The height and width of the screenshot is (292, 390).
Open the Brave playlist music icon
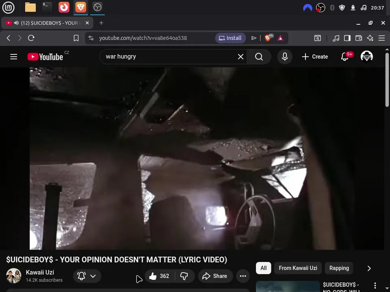336,38
